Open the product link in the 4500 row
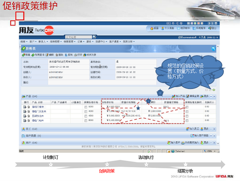This screenshot has width=240, height=181. 38,116
